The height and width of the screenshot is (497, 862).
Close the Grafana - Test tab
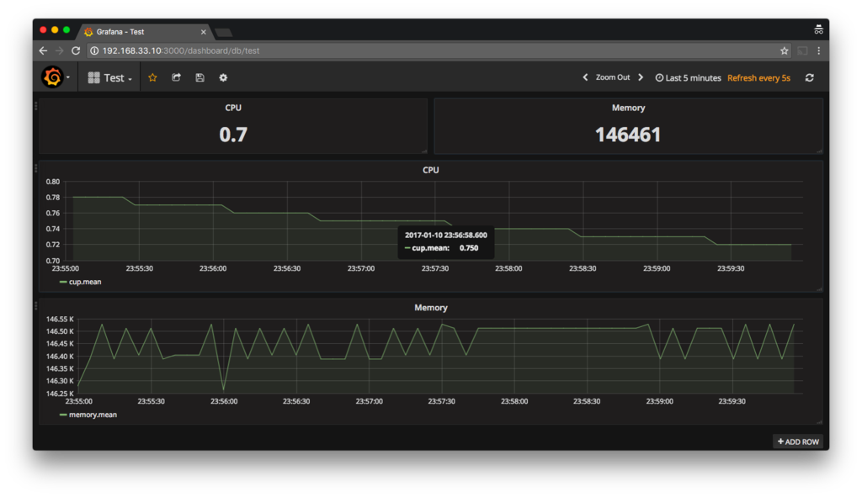coord(204,32)
